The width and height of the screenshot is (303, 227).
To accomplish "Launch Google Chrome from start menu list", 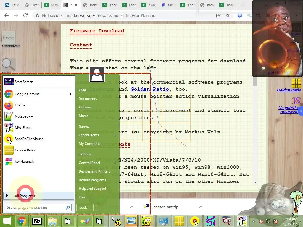I will pyautogui.click(x=37, y=94).
